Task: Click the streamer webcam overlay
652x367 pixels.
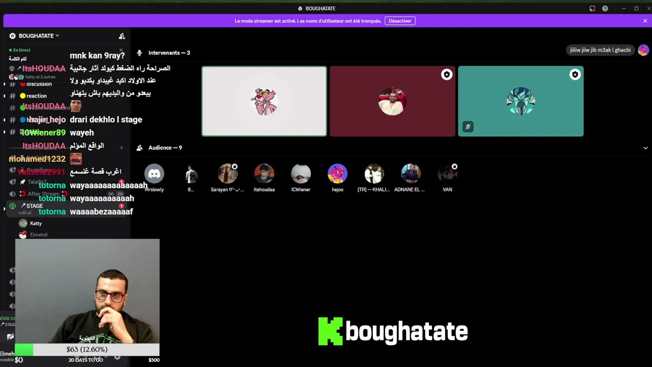Action: [87, 292]
